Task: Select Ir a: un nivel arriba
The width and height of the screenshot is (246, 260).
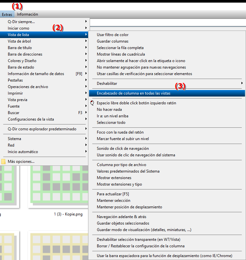Action: 167,116
